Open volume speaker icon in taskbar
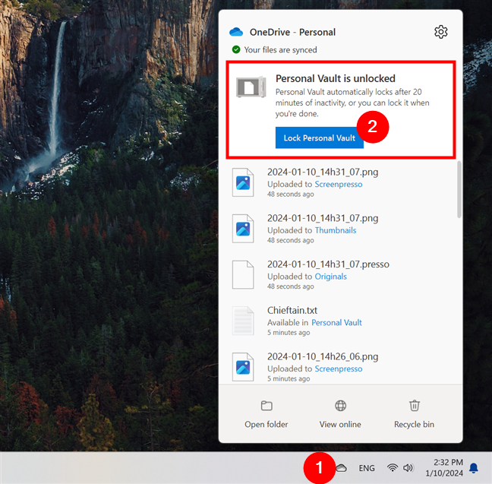The width and height of the screenshot is (492, 484). (408, 468)
